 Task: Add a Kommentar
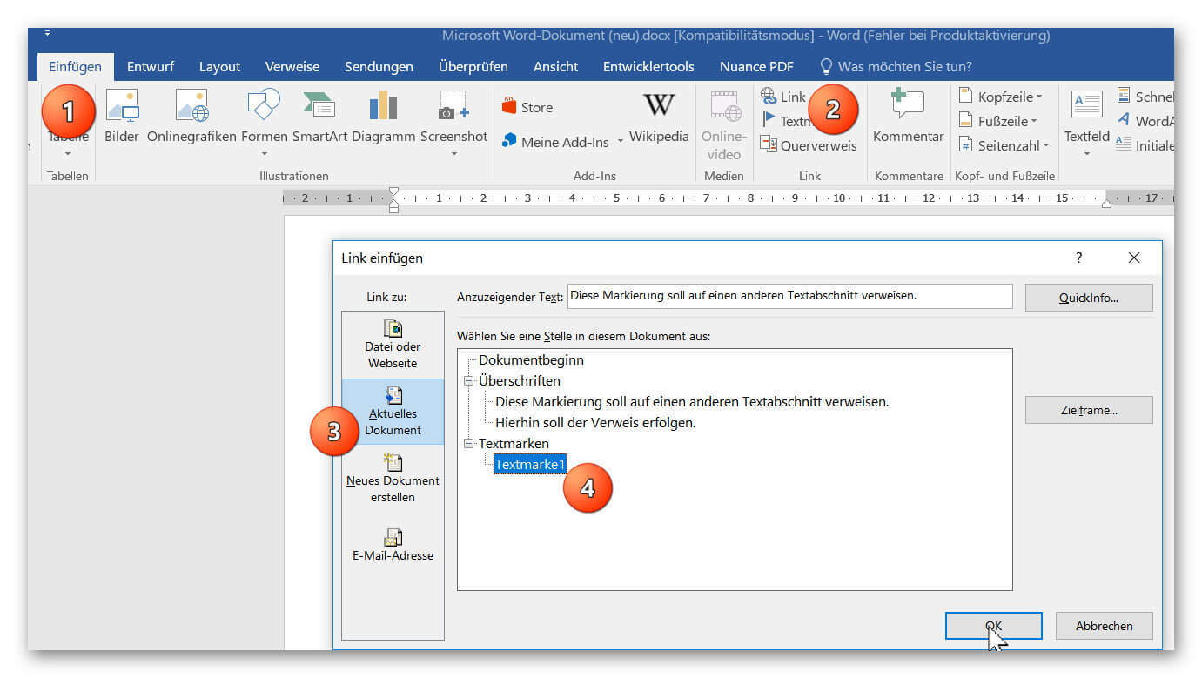pos(908,117)
